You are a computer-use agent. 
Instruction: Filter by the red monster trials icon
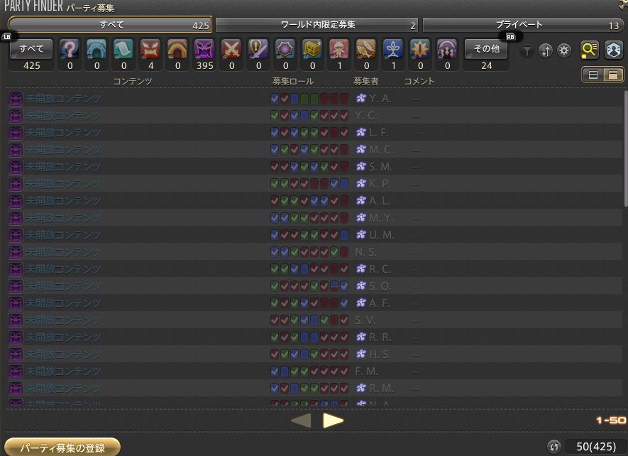point(150,49)
